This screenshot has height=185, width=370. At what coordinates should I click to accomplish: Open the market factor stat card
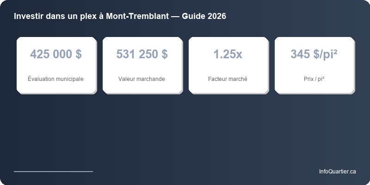pos(228,66)
